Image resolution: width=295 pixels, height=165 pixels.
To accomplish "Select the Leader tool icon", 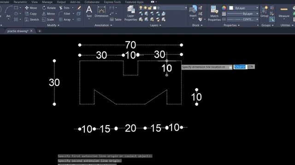I will [112, 14].
